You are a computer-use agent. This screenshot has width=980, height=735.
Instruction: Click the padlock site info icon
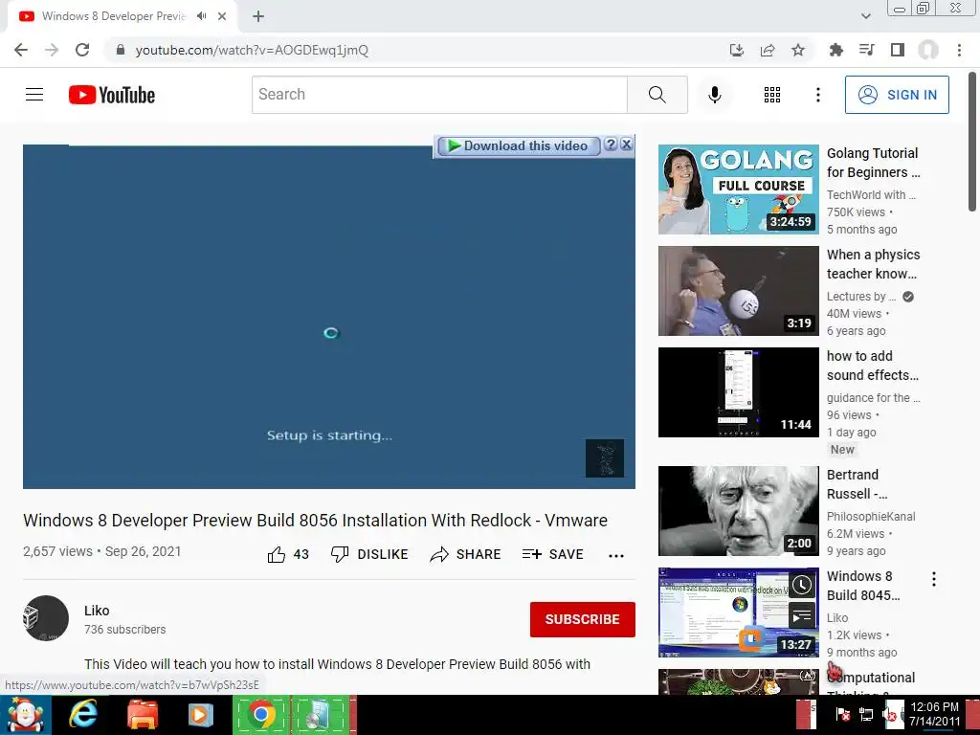(121, 50)
